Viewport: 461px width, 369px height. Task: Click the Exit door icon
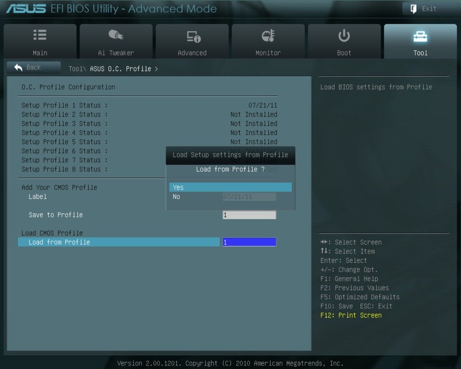pyautogui.click(x=413, y=9)
